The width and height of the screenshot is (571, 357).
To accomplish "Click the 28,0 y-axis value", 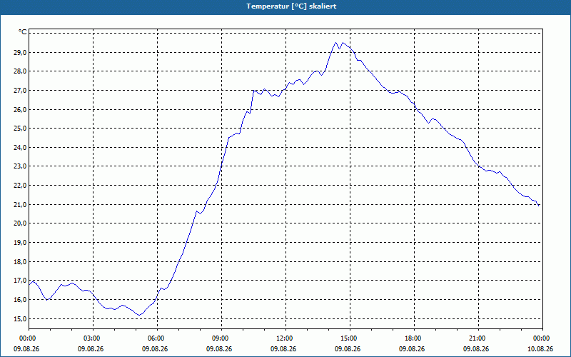I will [21, 71].
